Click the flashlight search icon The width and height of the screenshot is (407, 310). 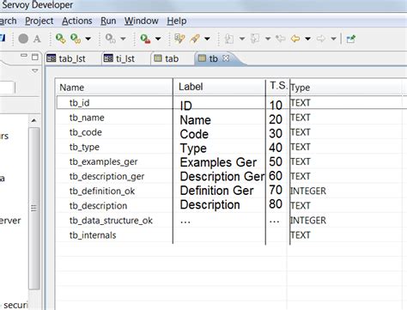195,39
